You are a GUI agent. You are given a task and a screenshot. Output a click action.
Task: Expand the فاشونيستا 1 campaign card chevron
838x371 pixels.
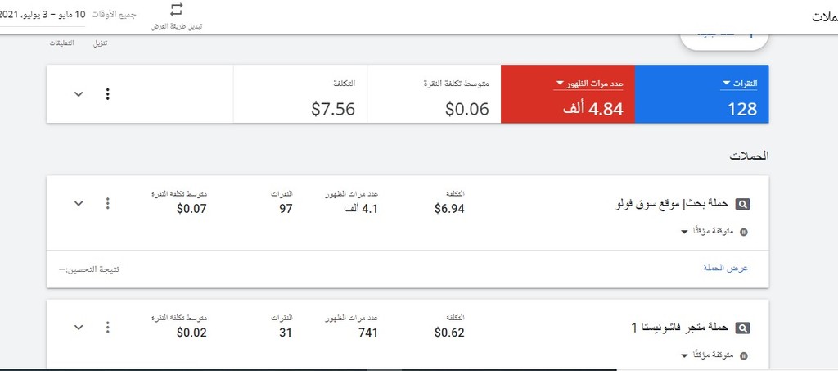coord(79,327)
